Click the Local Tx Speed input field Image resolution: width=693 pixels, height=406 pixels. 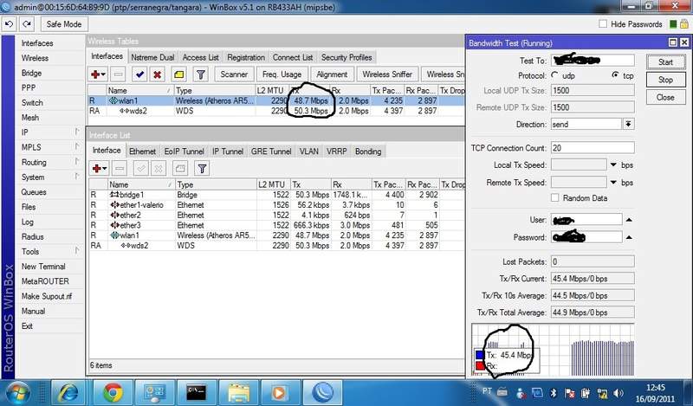pos(579,164)
